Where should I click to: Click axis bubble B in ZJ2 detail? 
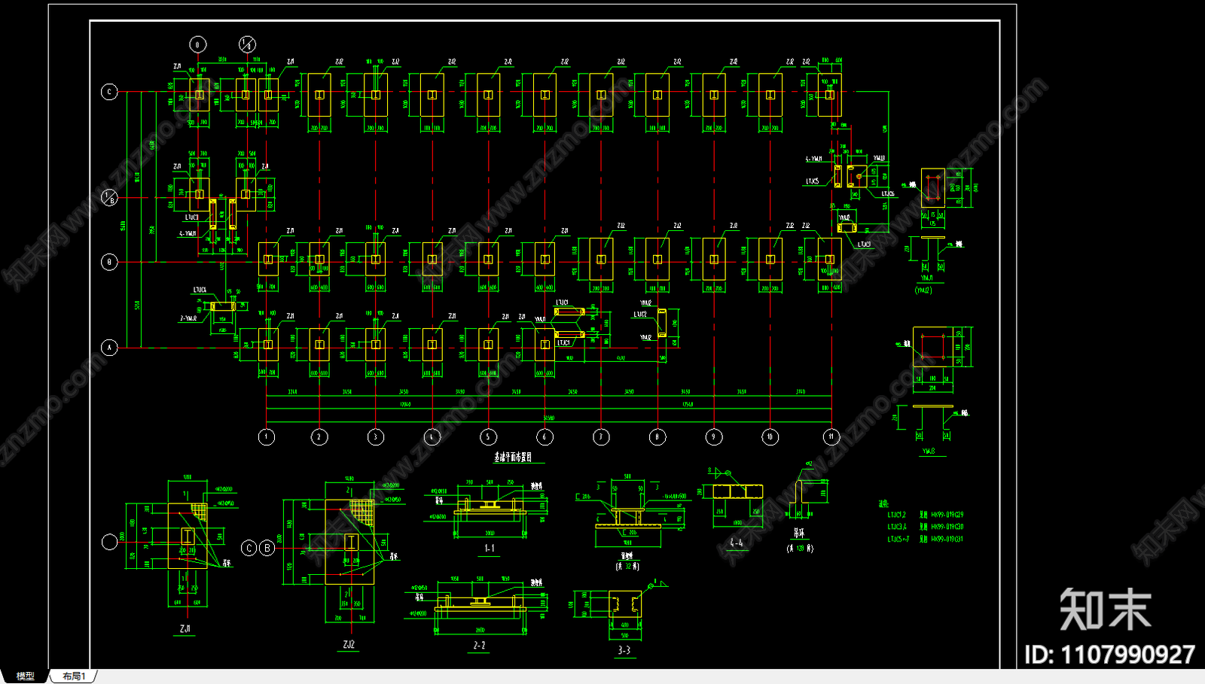click(267, 548)
